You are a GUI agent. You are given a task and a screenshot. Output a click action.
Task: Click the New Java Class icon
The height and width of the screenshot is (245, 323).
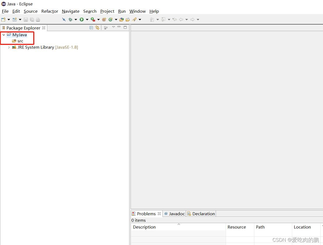coord(111,19)
